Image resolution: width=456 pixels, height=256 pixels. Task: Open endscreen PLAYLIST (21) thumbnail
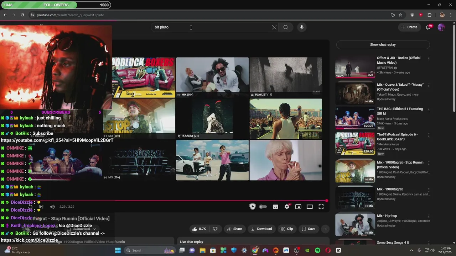click(212, 118)
